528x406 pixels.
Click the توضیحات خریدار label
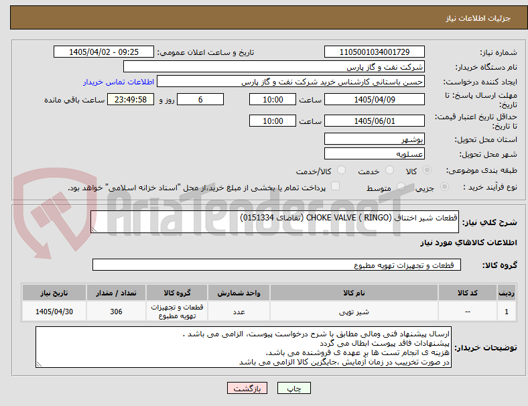(x=486, y=348)
